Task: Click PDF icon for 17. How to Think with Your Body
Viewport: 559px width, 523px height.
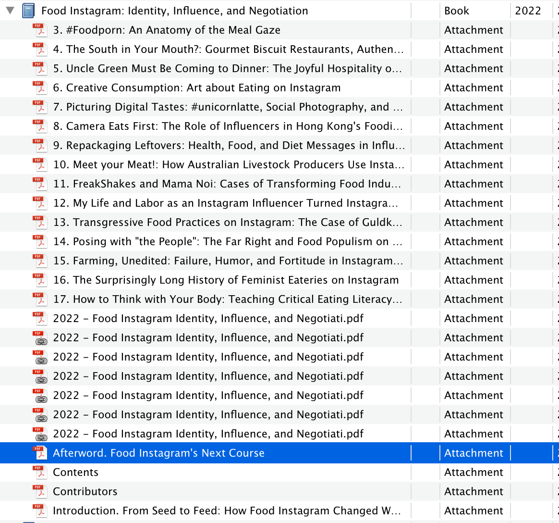Action: (40, 299)
